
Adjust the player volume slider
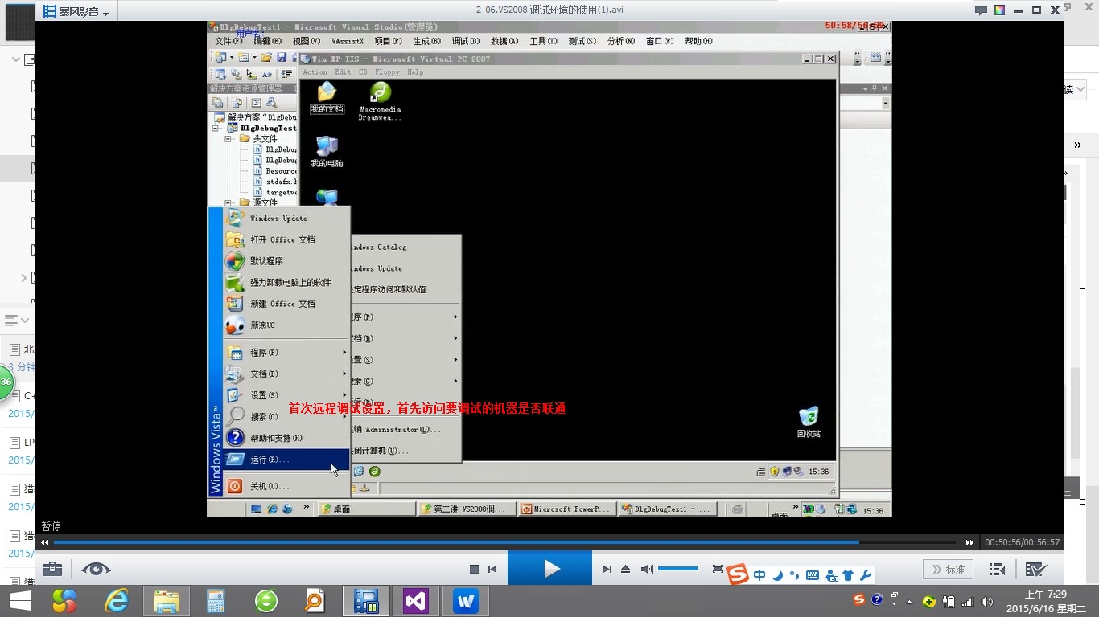pyautogui.click(x=677, y=569)
